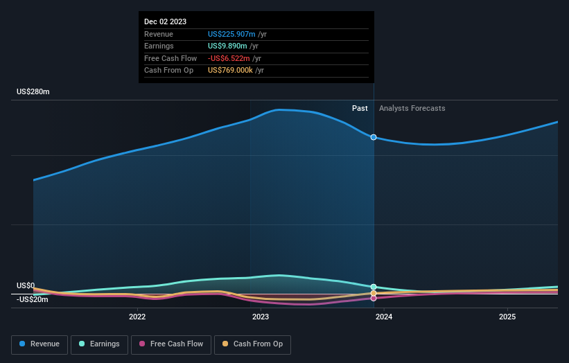Click the US$225.907m revenue value
This screenshot has height=363, width=569.
231,34
